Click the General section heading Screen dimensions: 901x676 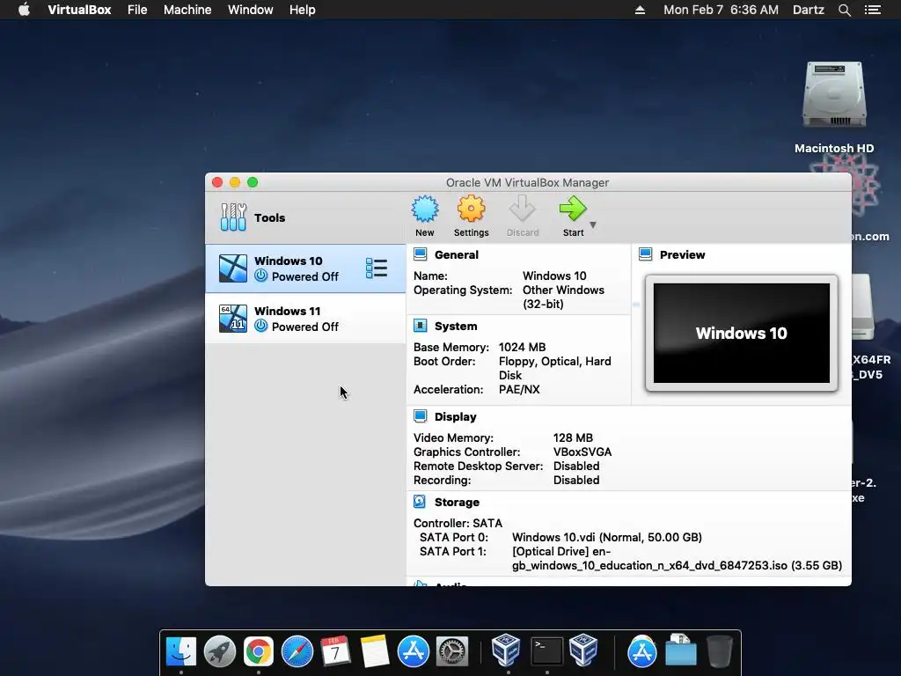pos(457,254)
